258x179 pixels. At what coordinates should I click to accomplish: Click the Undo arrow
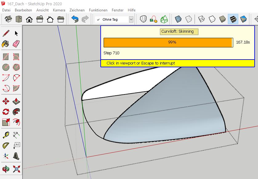pos(75,19)
